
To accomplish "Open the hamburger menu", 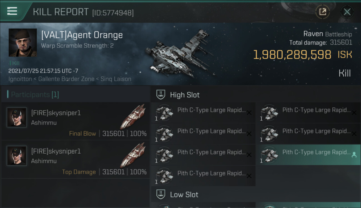I will pyautogui.click(x=12, y=11).
